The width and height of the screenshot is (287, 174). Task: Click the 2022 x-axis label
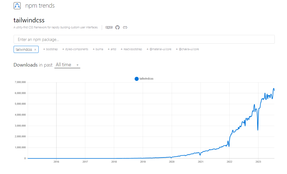click(229, 162)
